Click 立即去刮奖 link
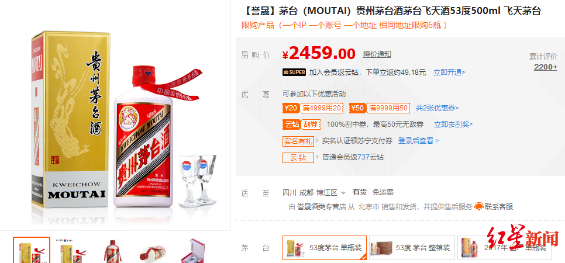 coord(453,124)
